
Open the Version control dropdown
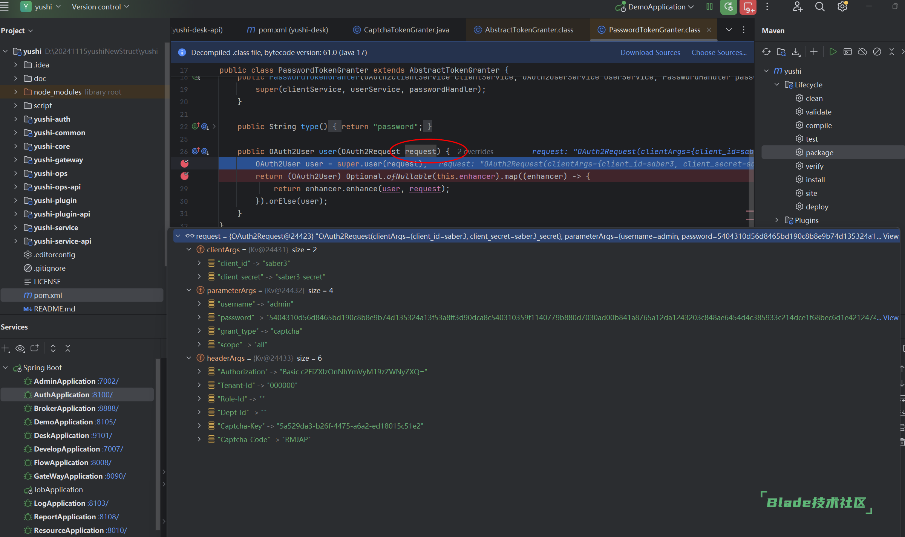coord(100,7)
